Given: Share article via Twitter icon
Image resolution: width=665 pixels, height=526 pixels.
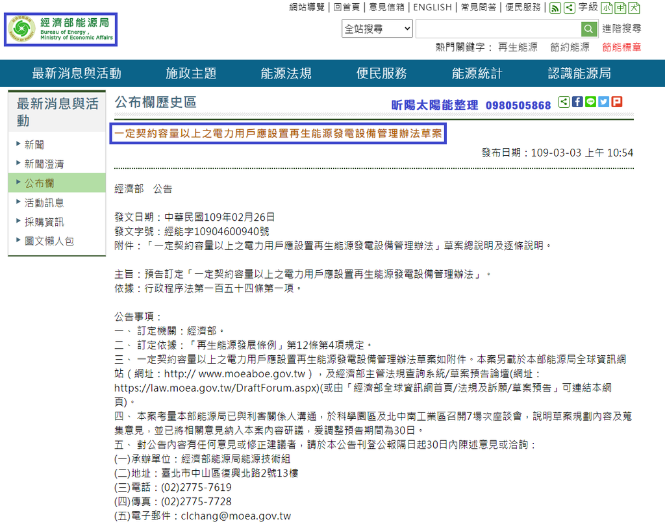Looking at the screenshot, I should tap(603, 102).
